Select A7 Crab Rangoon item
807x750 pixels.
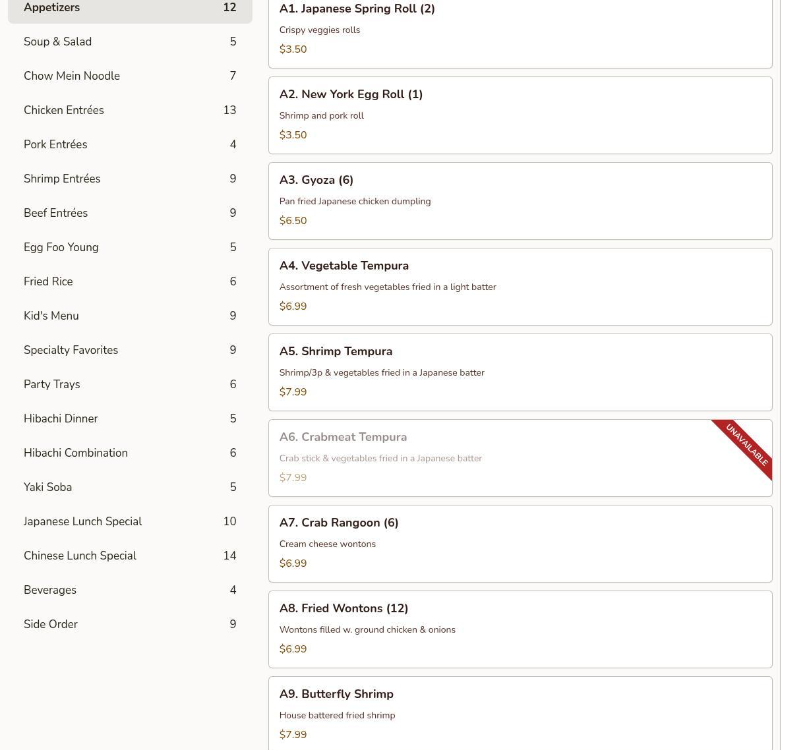(x=520, y=544)
